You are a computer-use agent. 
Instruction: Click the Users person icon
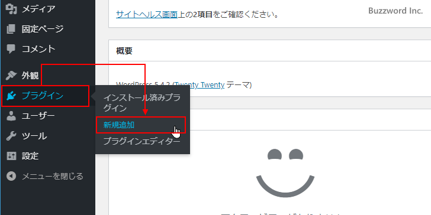click(11, 116)
